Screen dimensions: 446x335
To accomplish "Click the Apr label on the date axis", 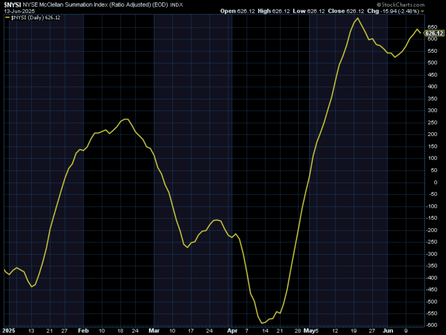I will point(232,330).
